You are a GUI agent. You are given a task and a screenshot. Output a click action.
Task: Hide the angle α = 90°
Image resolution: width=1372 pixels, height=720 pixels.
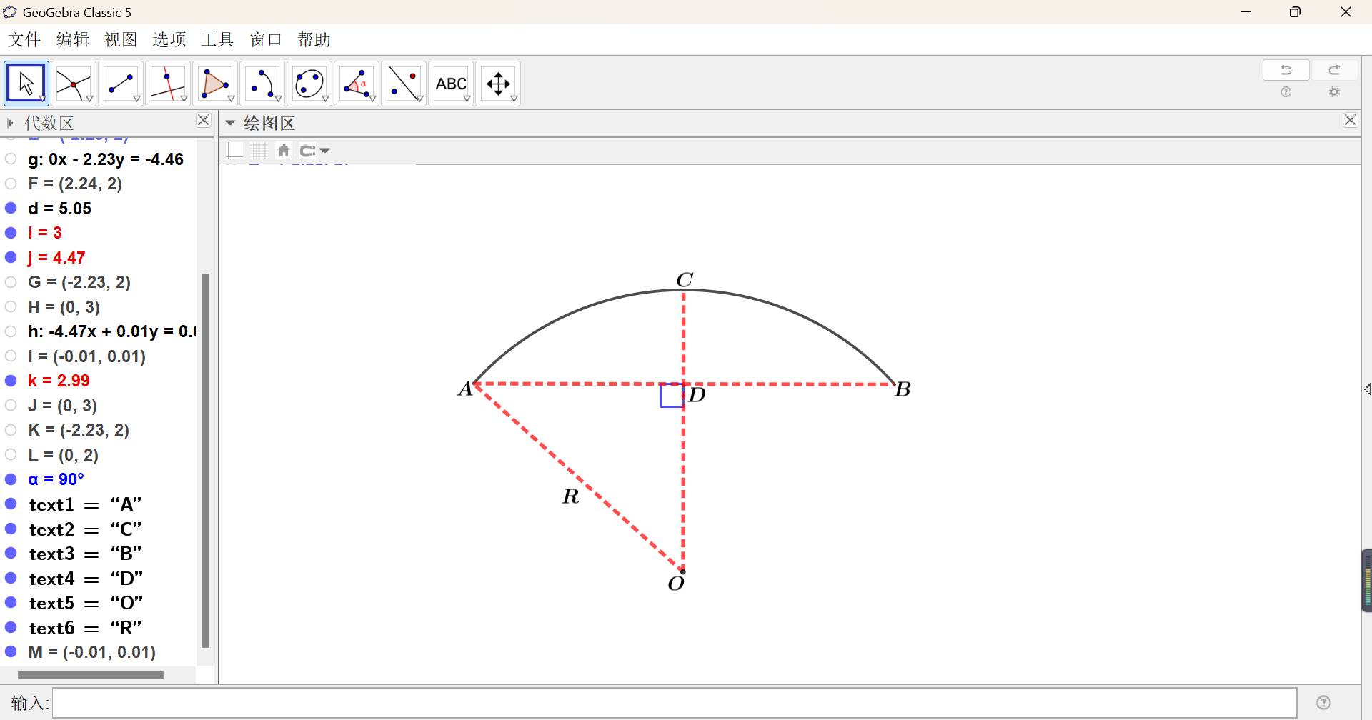pyautogui.click(x=11, y=479)
